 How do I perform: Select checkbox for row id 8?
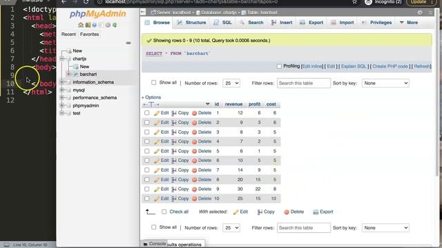147,179
